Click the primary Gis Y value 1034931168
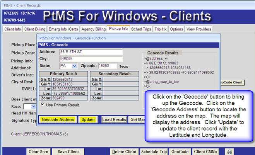Screen dimensions: 255x155 70,84
